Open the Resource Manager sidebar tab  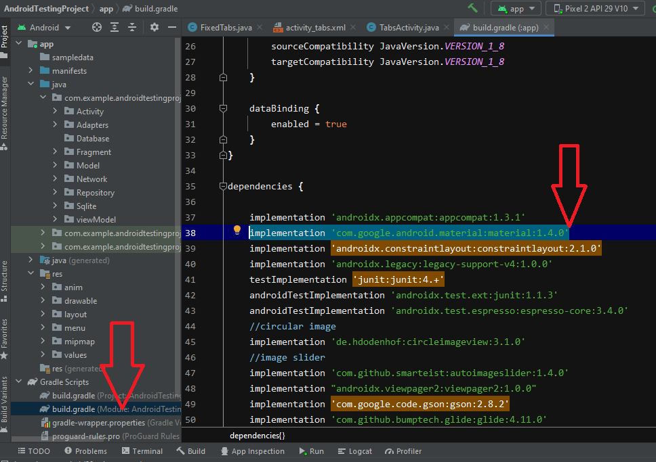pyautogui.click(x=5, y=113)
